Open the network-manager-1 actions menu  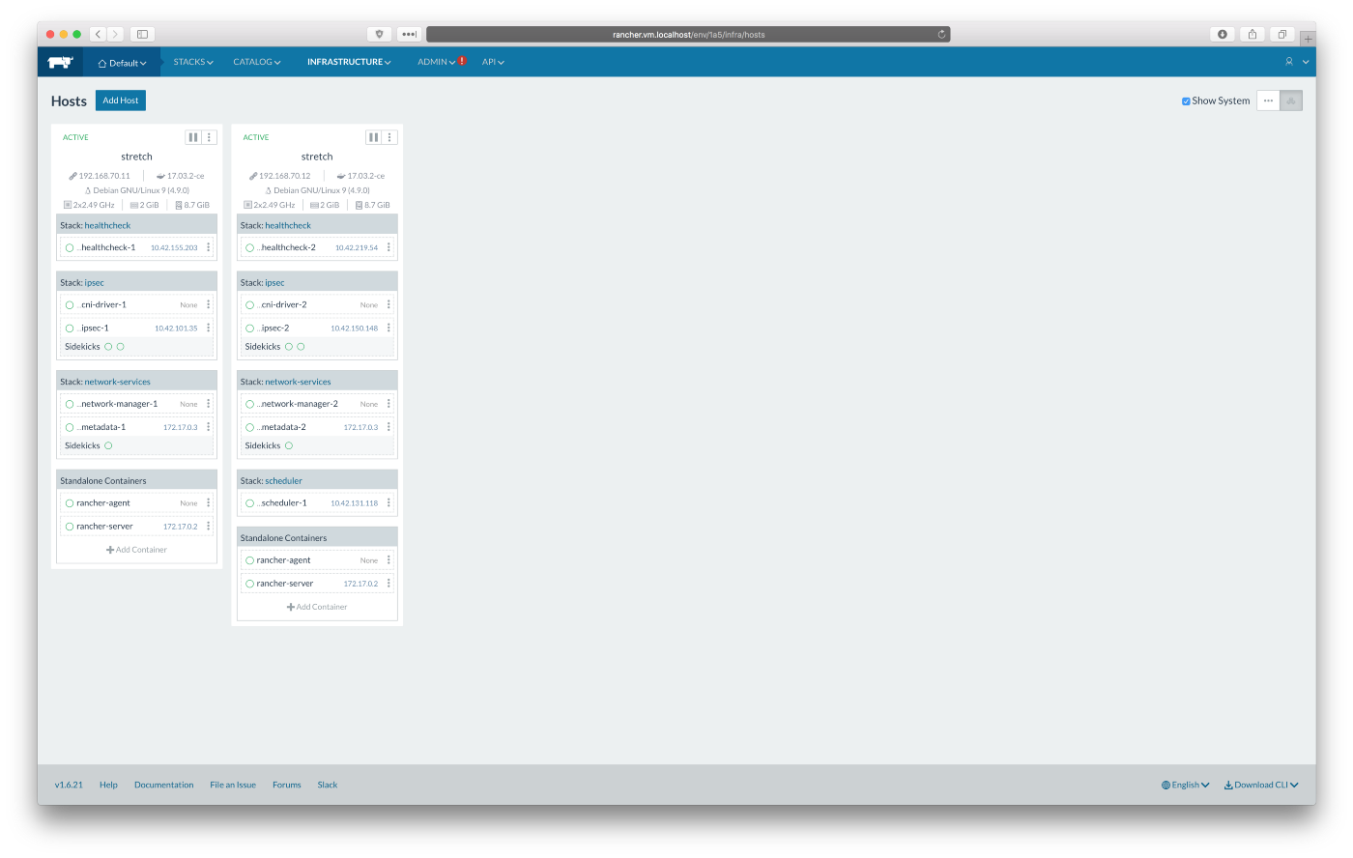tap(208, 404)
